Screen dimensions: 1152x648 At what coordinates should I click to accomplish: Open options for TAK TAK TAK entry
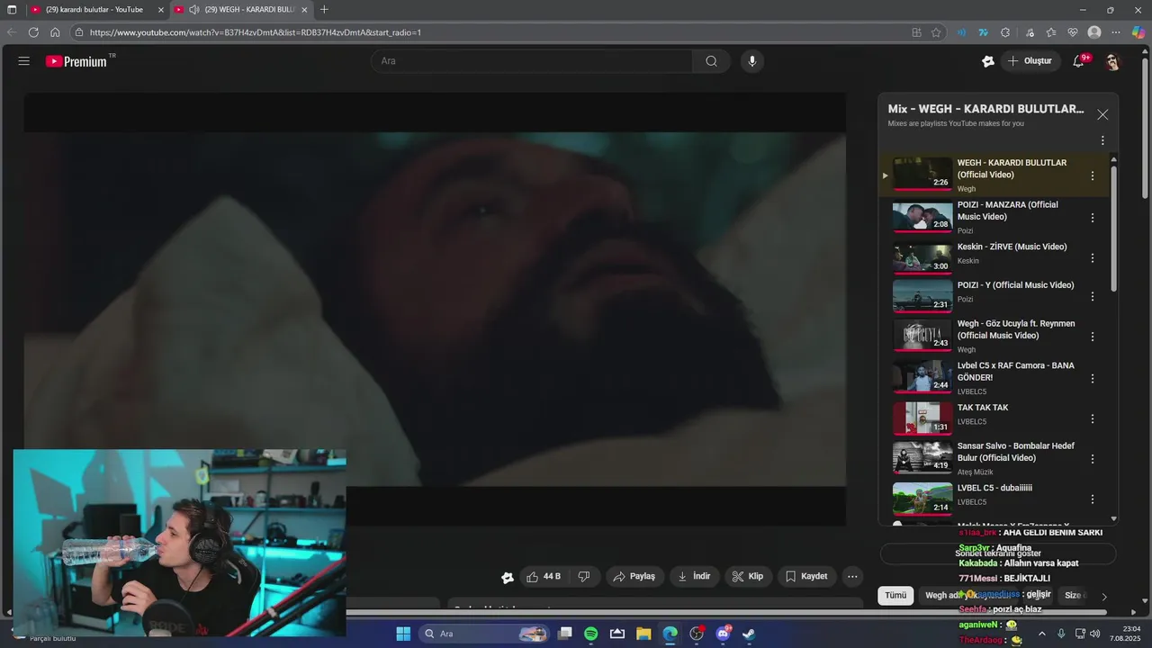1093,418
